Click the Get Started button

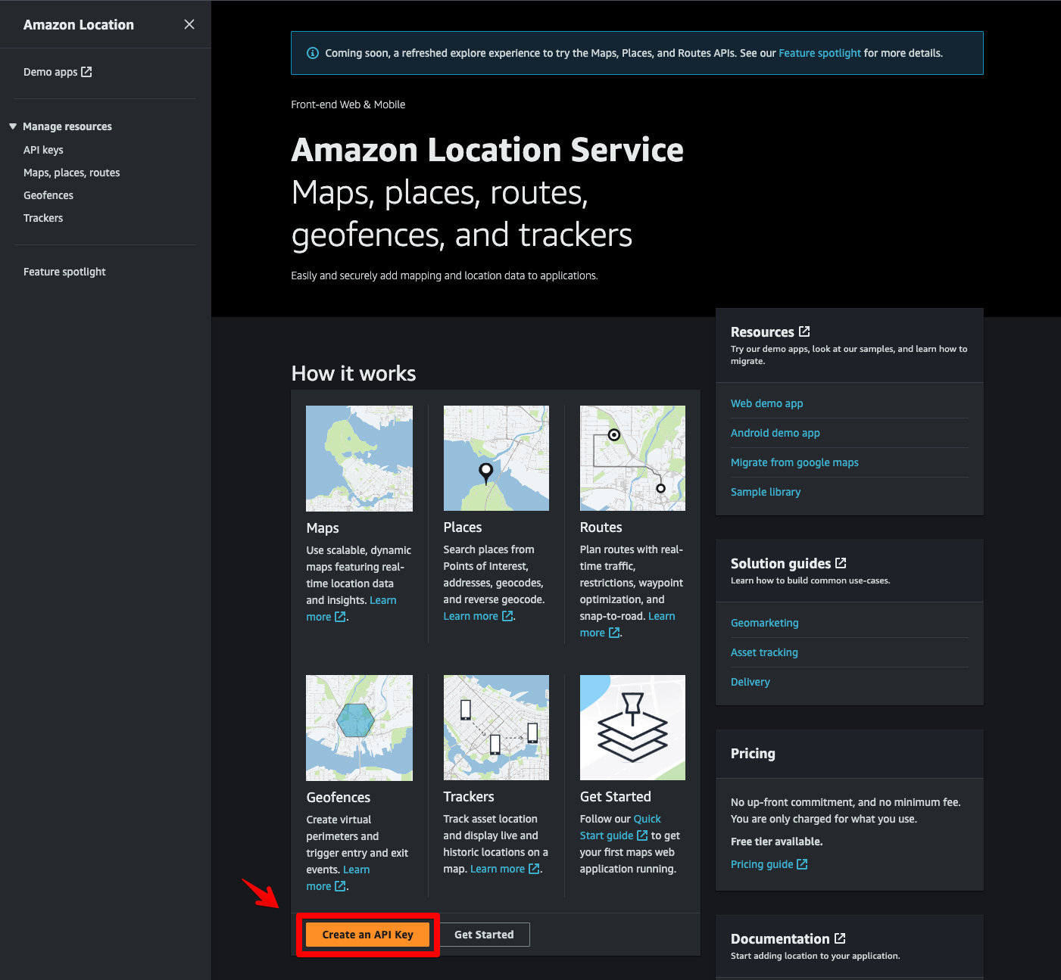[x=484, y=935]
